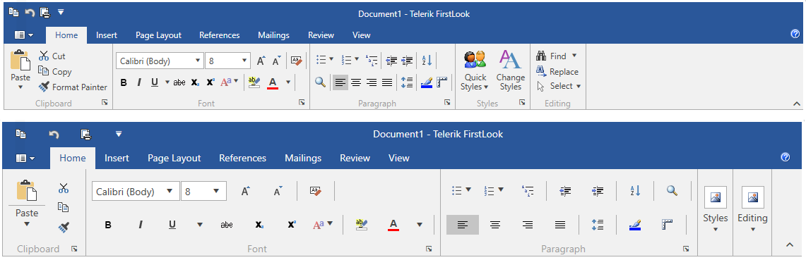Click Sort A-Z icon in lower ribbon
806x260 pixels.
tap(635, 191)
